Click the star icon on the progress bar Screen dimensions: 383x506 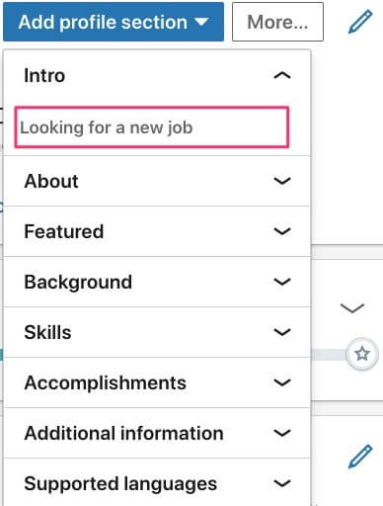[x=362, y=354]
